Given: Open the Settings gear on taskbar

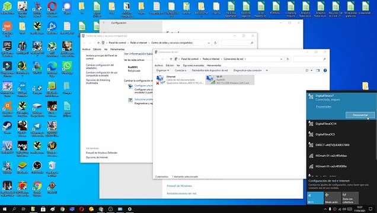Looking at the screenshot, I should pos(130,209).
